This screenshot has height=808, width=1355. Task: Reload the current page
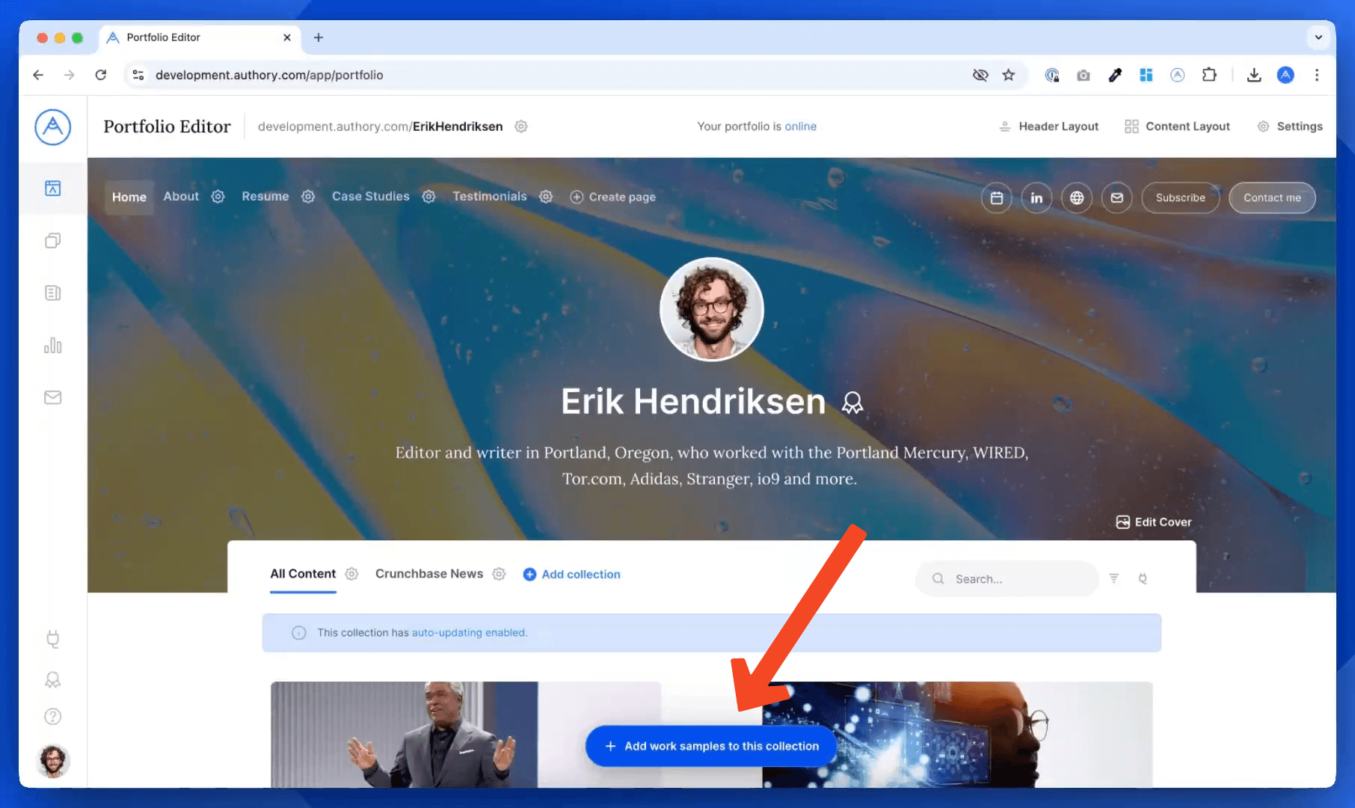pyautogui.click(x=101, y=75)
